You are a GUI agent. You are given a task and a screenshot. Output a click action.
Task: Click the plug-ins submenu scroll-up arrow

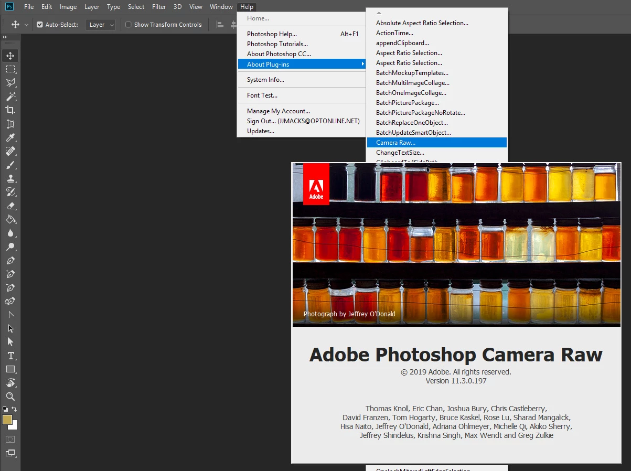(379, 13)
